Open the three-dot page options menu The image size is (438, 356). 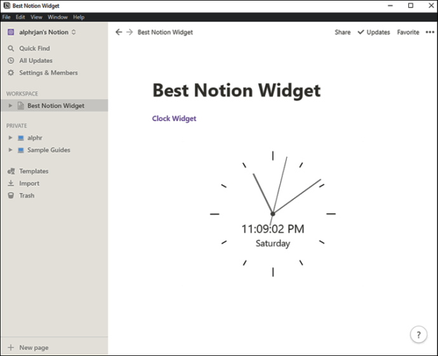point(430,32)
